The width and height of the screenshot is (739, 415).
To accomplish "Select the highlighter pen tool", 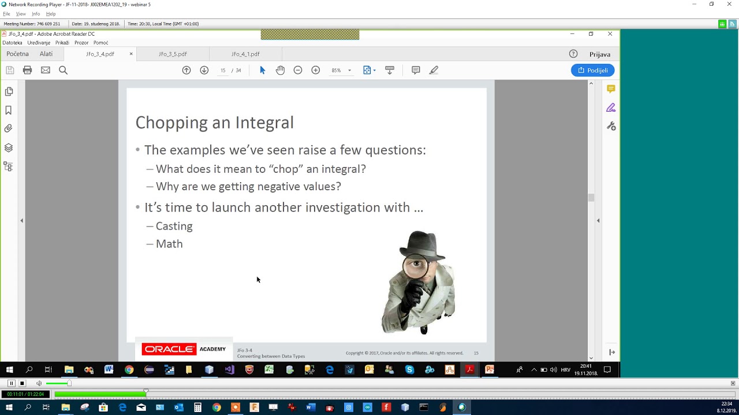I will click(x=434, y=70).
